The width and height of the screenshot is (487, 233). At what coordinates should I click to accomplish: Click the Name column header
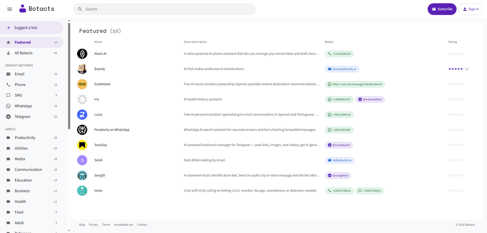pyautogui.click(x=98, y=42)
